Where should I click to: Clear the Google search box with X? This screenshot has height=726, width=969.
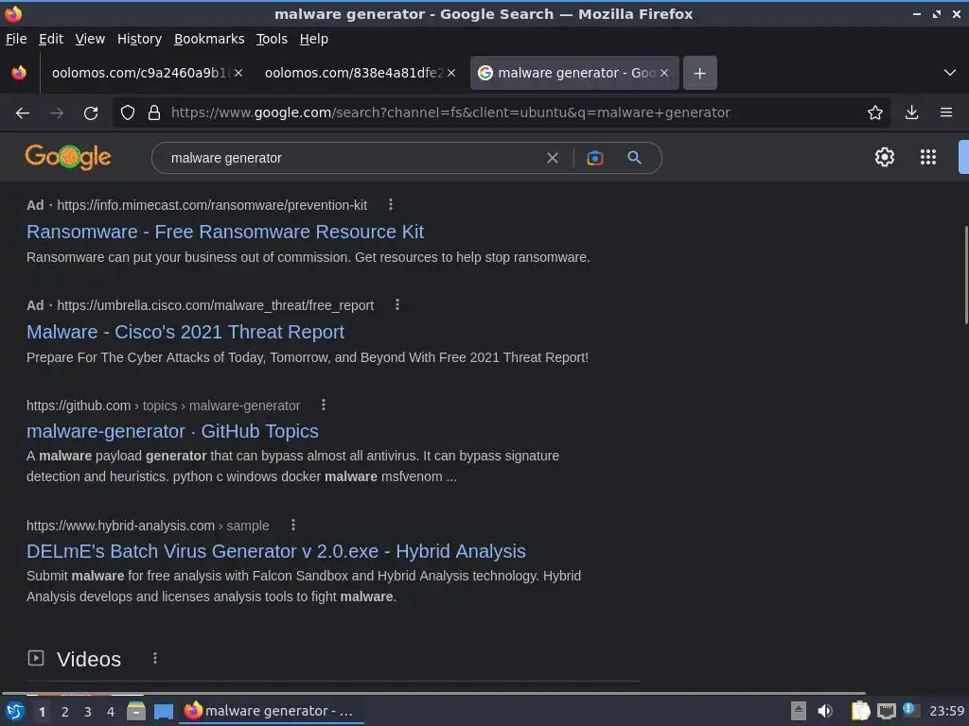tap(553, 158)
